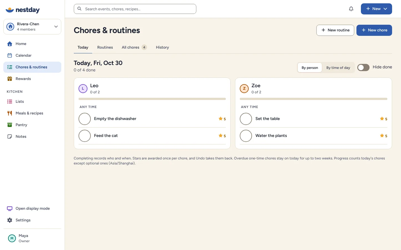Open Settings gear
This screenshot has width=401, height=250.
coord(10,220)
